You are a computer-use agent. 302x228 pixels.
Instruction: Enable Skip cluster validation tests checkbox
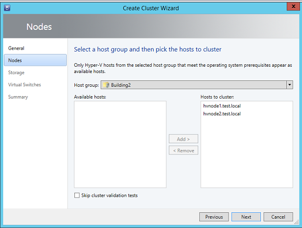77,195
